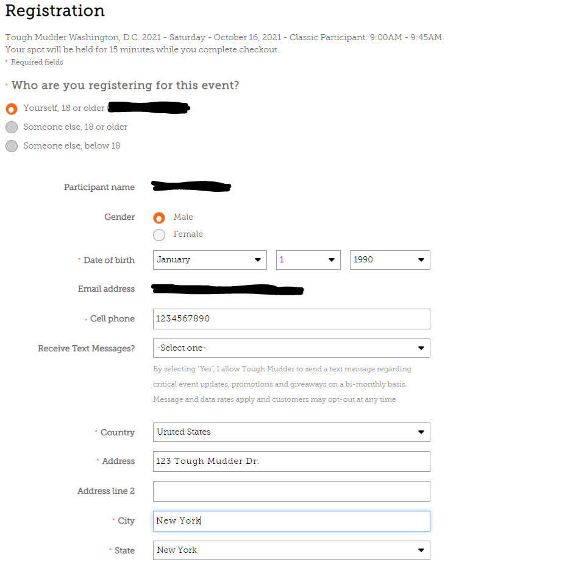Pick Male gender radio button
The width and height of the screenshot is (584, 568).
coord(159,217)
